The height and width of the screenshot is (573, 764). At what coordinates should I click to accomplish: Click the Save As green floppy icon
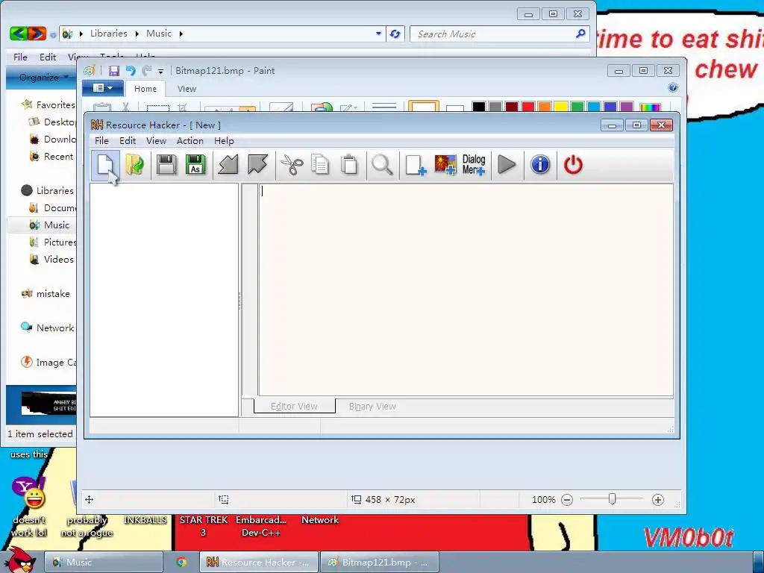[195, 165]
